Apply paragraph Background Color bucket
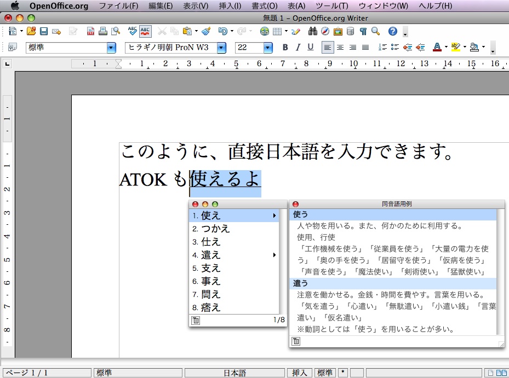 (474, 48)
